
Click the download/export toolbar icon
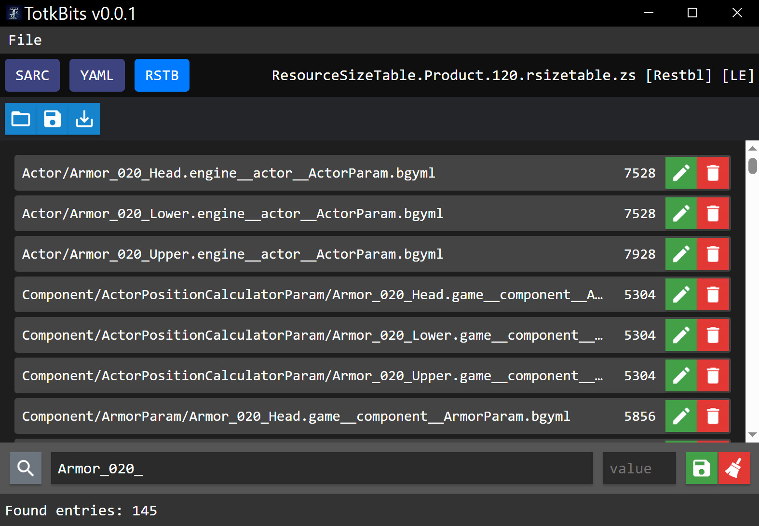84,119
